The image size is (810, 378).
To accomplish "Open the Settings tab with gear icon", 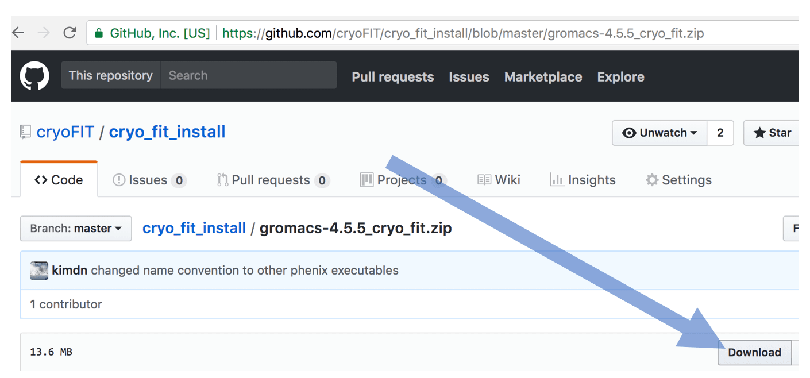I will 678,180.
